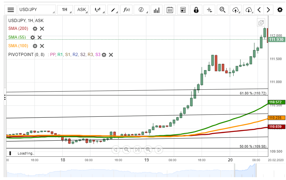The height and width of the screenshot is (180, 286).
Task: Select the 50.00 % (109.58) Fibonacci label
Action: [x=253, y=146]
